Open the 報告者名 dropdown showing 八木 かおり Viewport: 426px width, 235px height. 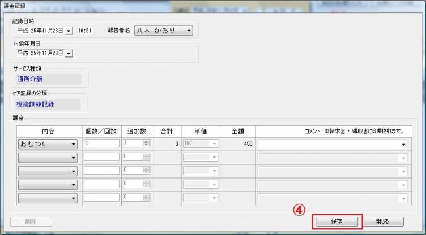coord(189,31)
